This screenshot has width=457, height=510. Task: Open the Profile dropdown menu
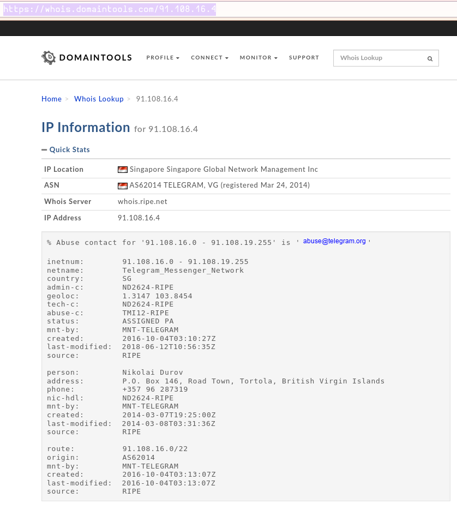point(163,58)
